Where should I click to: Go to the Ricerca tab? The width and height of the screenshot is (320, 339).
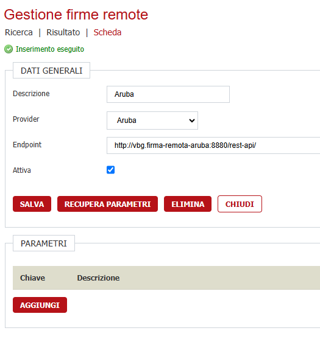coord(19,32)
